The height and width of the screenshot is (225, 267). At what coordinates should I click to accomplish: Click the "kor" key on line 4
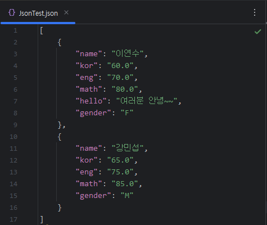[x=87, y=66]
